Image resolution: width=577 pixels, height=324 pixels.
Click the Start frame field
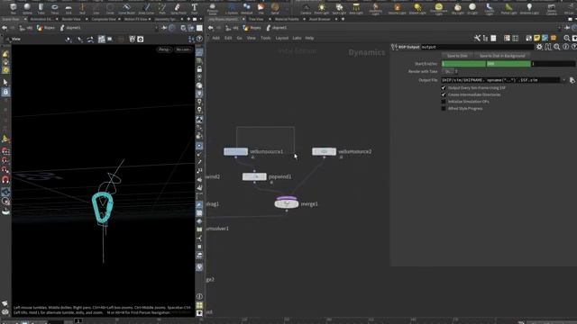(463, 64)
